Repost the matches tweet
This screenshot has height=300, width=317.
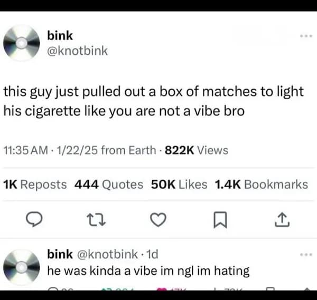(x=96, y=220)
